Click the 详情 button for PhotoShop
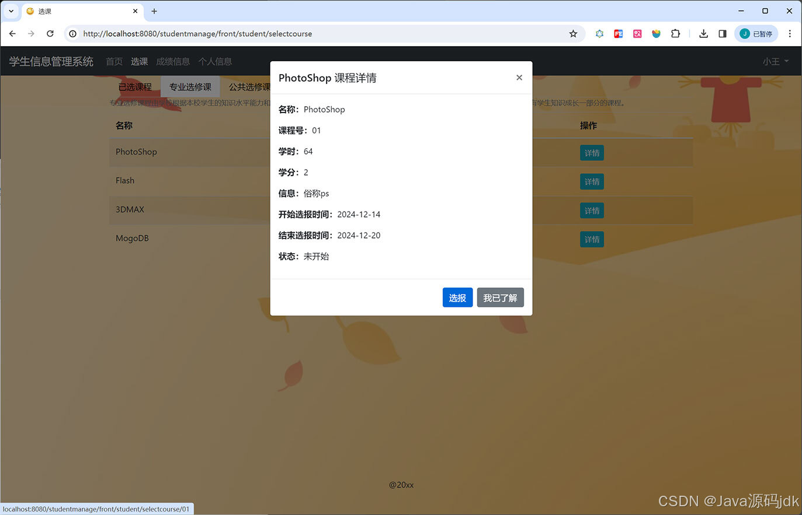Screen dimensions: 802x515 coord(592,153)
